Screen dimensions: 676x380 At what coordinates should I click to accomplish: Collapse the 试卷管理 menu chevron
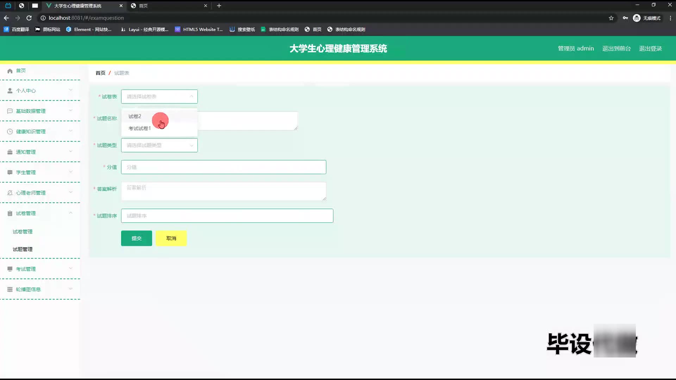(x=71, y=213)
